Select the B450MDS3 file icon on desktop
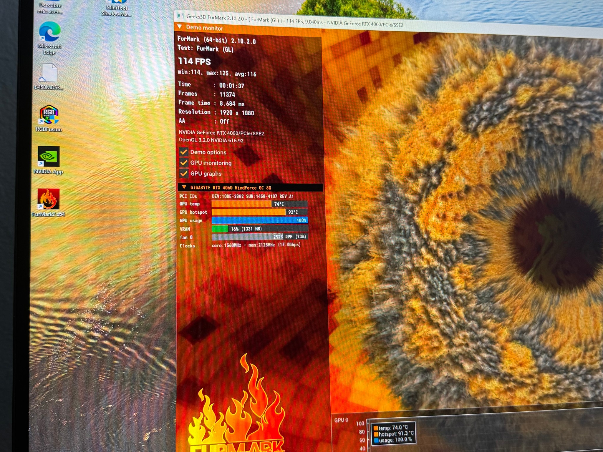Viewport: 603px width, 452px height. click(49, 77)
